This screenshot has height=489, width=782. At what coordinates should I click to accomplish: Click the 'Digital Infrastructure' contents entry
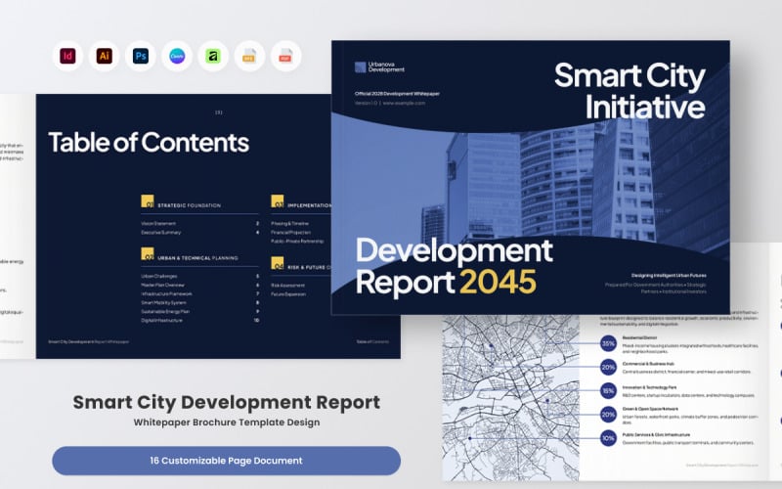pyautogui.click(x=161, y=321)
